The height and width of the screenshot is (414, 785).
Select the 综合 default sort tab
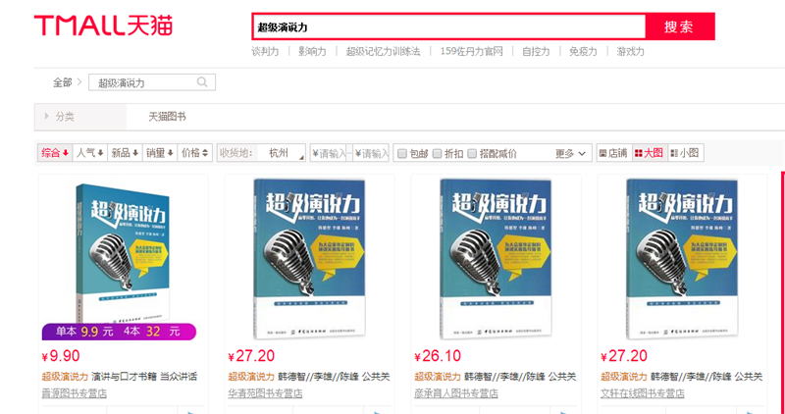[54, 153]
